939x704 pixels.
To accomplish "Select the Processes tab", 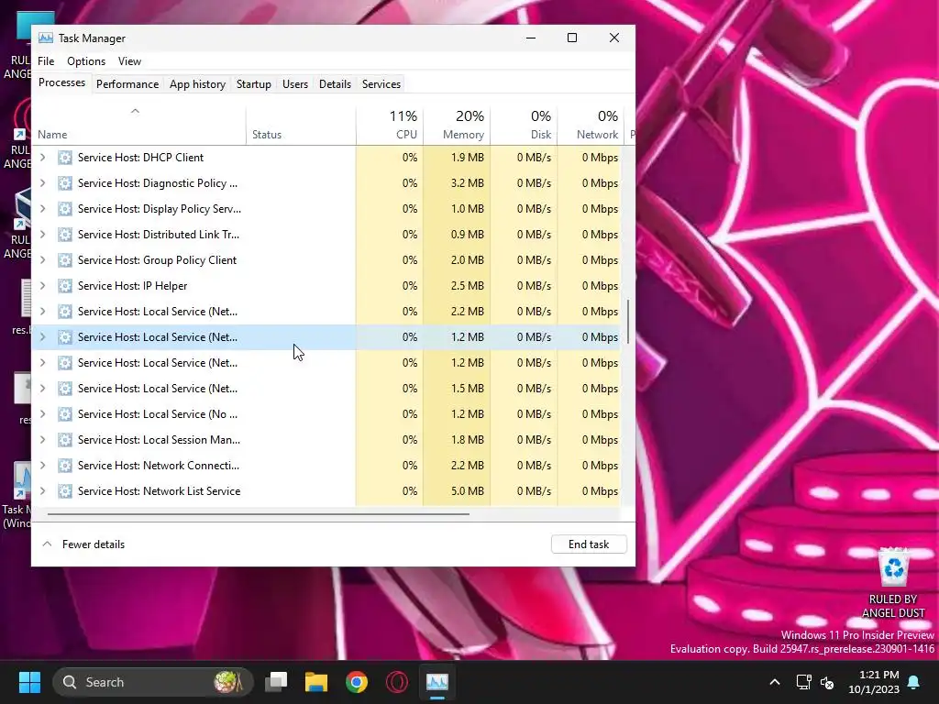I will pyautogui.click(x=61, y=82).
